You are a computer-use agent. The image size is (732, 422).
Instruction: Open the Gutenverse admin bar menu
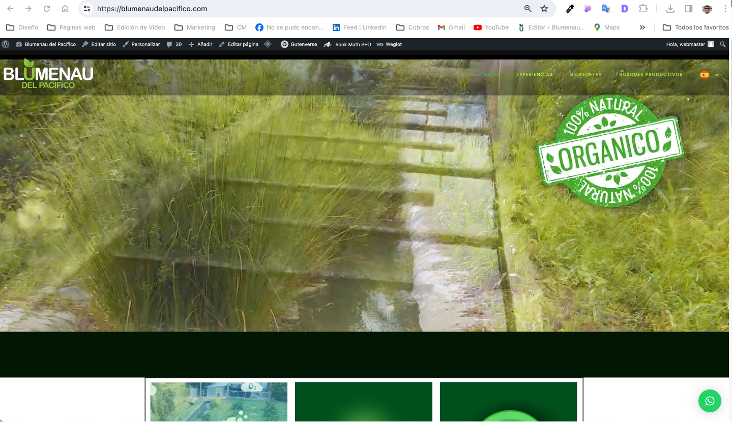299,44
